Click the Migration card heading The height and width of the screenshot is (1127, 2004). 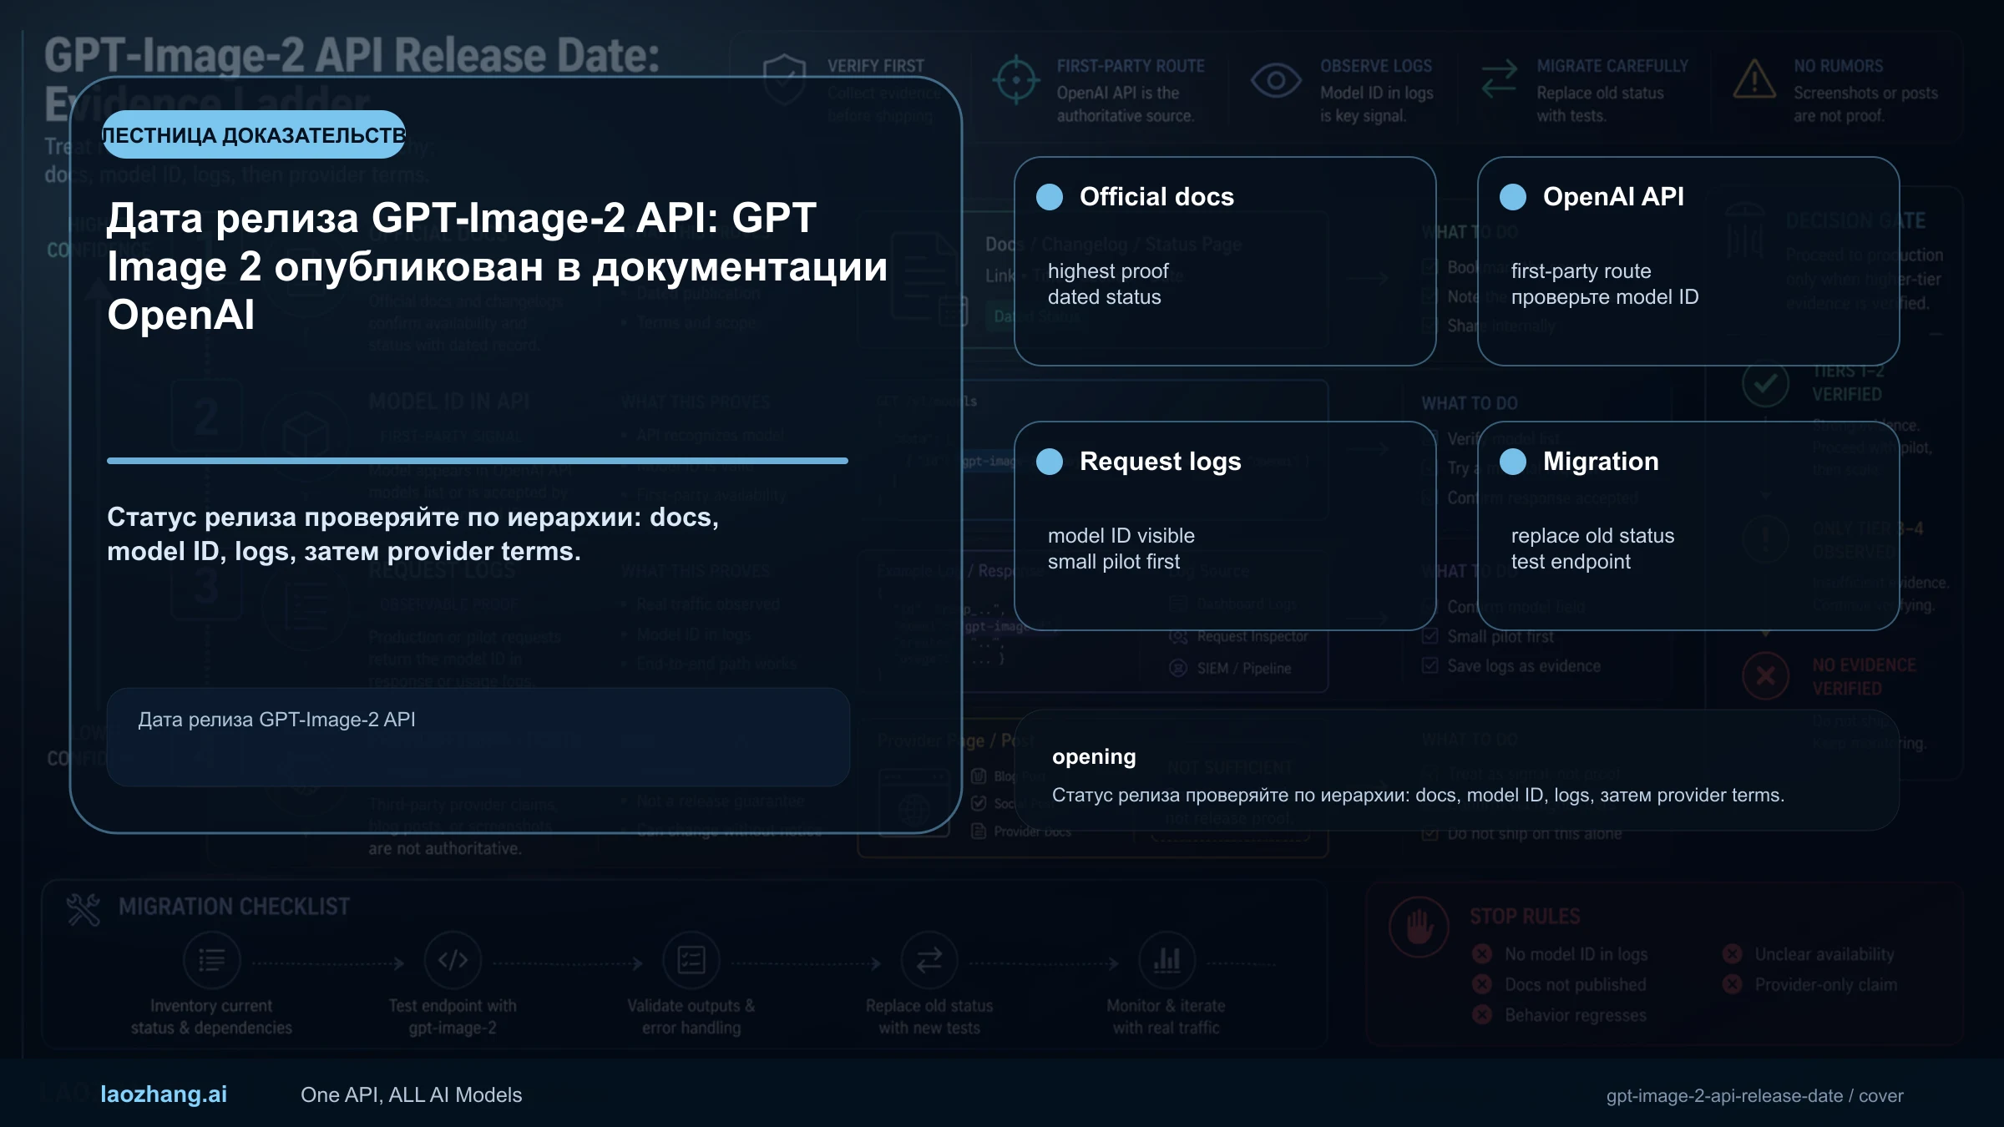click(x=1601, y=462)
